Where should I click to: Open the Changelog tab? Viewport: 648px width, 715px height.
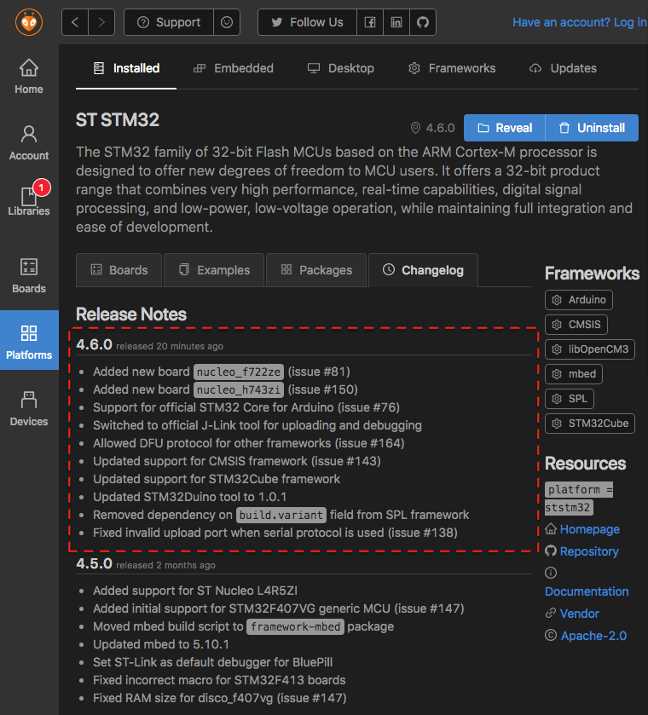click(423, 270)
